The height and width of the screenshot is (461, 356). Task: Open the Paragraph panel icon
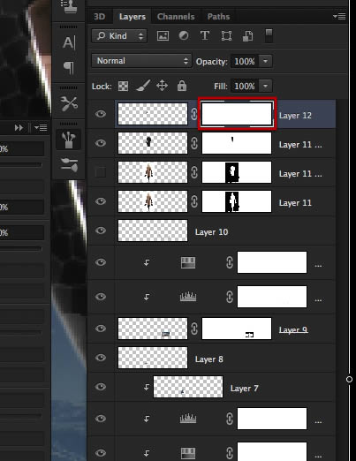tap(69, 68)
